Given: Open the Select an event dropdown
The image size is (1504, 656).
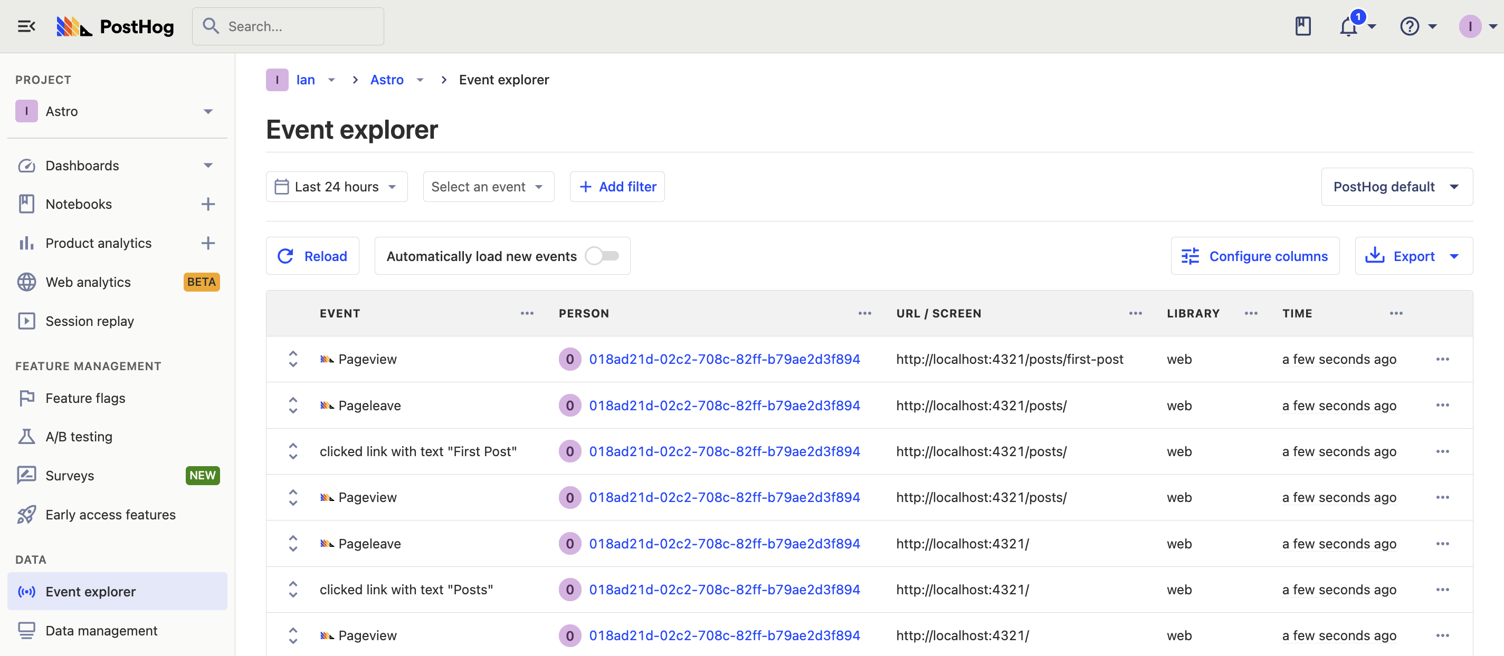Looking at the screenshot, I should click(488, 187).
